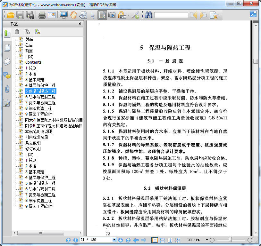Delete bookmark with trash icon

pyautogui.click(x=17, y=32)
